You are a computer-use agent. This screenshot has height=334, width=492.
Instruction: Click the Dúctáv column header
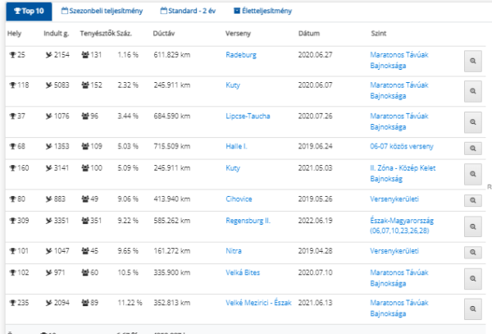click(x=164, y=34)
